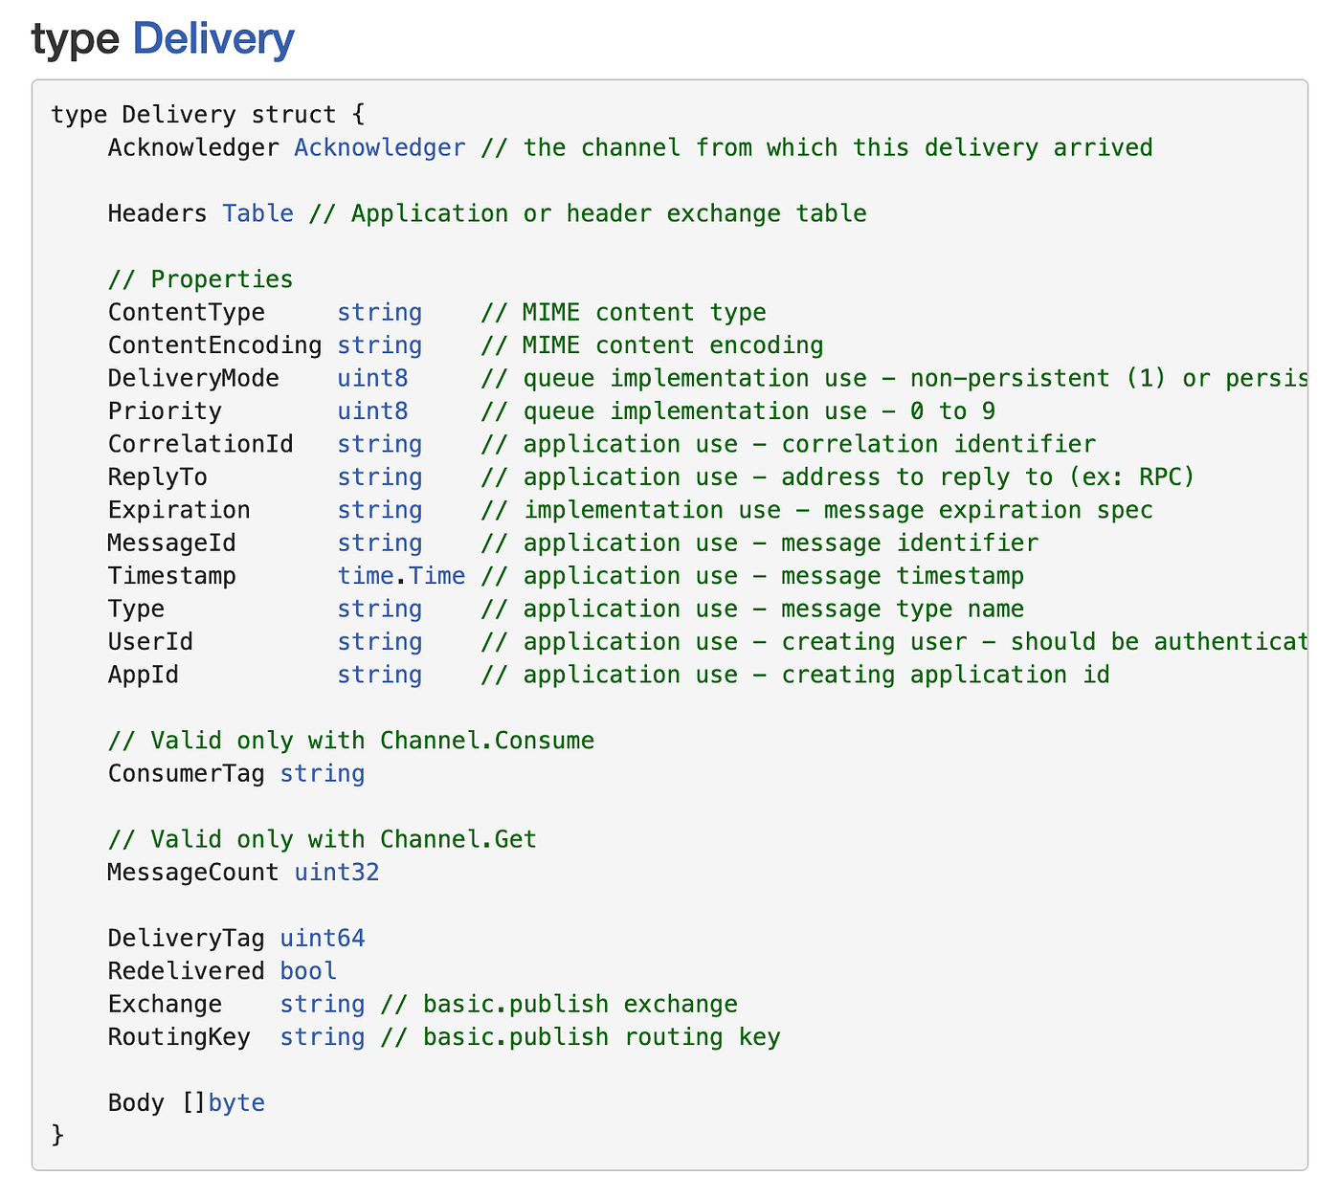Open the uint32 link for MessageCount
The height and width of the screenshot is (1197, 1340).
[337, 872]
